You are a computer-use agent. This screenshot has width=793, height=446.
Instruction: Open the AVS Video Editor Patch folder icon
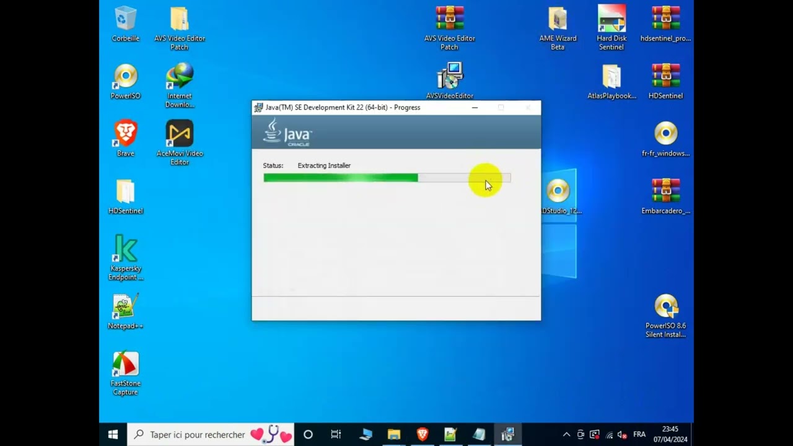pos(180,28)
